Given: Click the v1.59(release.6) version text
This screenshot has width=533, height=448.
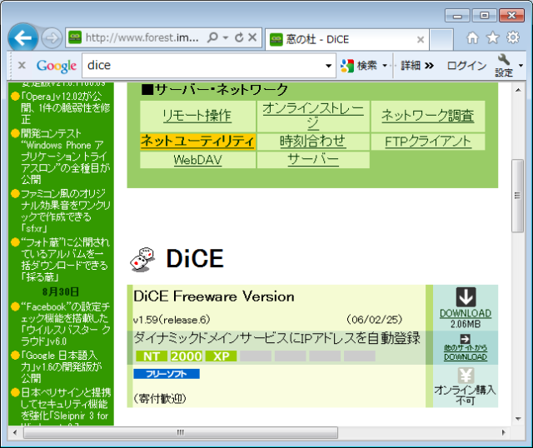Looking at the screenshot, I should click(172, 320).
